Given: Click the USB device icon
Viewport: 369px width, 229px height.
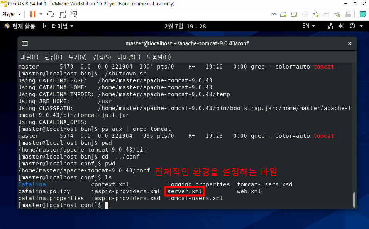Looking at the screenshot, I should pos(348,14).
